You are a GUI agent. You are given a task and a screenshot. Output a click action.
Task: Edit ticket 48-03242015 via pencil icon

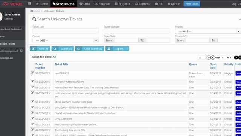click(32, 130)
